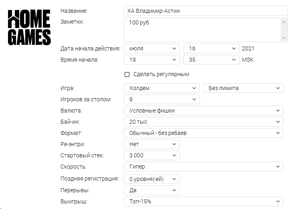Viewport: 290px width, 209px height.
Task: Open the Игроков за столом dropdown
Action: [162, 99]
